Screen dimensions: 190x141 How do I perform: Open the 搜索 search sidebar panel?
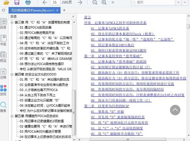(3, 107)
